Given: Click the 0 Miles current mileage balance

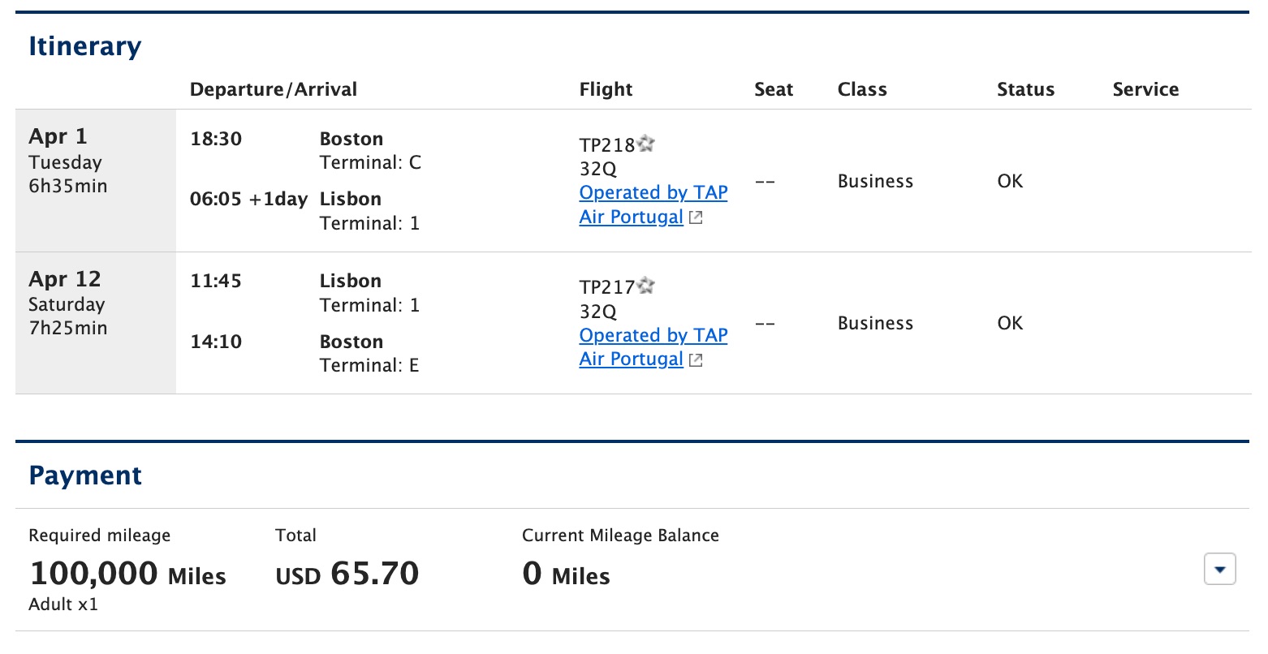Looking at the screenshot, I should pos(565,573).
